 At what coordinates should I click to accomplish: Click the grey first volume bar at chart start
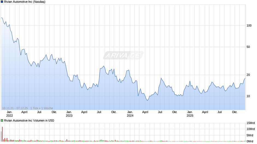click(x=1, y=136)
